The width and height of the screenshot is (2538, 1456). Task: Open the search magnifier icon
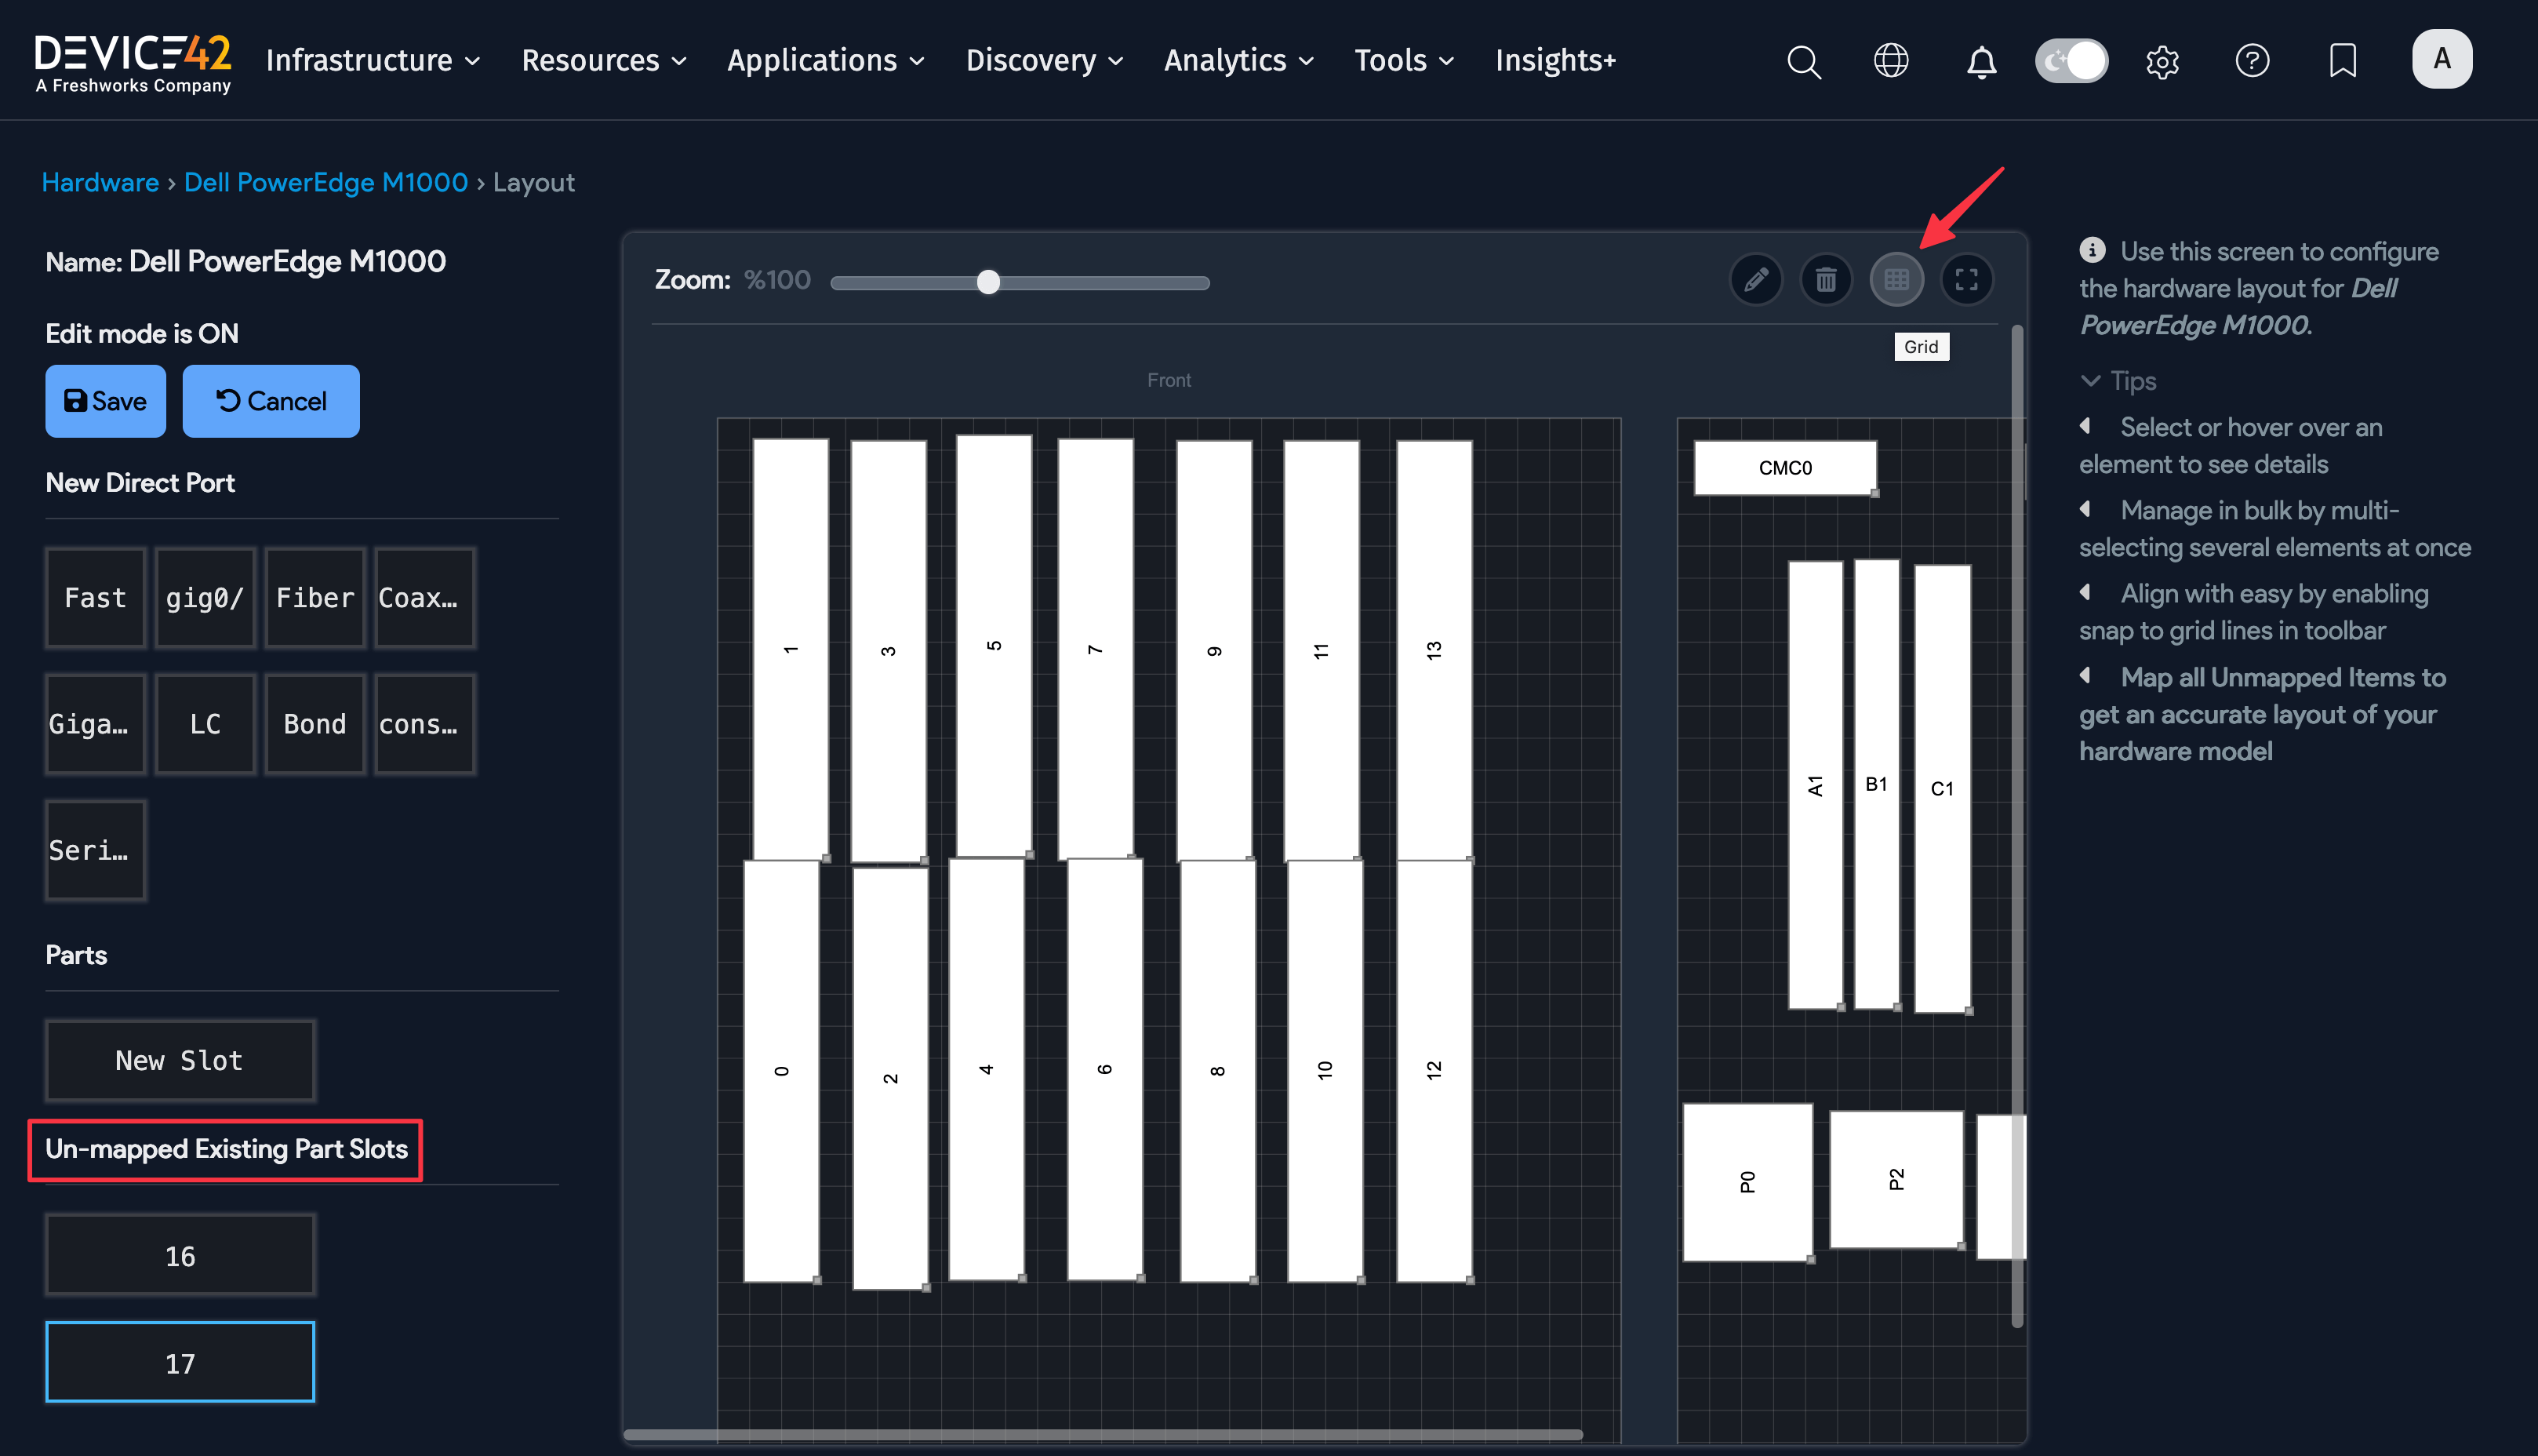click(x=1803, y=61)
